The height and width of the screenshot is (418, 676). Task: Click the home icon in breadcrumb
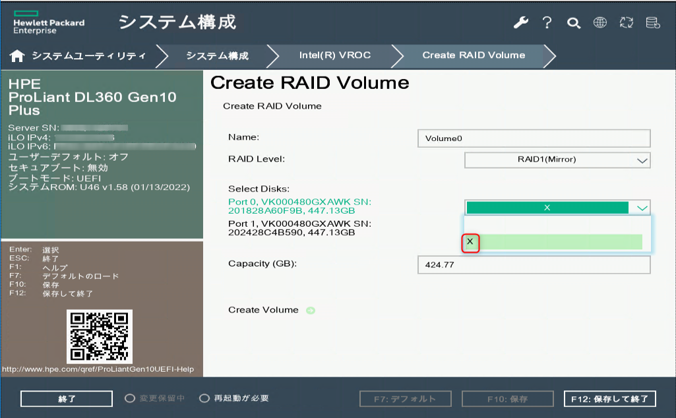pyautogui.click(x=17, y=55)
